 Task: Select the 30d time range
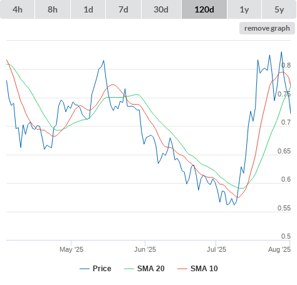[x=161, y=9]
